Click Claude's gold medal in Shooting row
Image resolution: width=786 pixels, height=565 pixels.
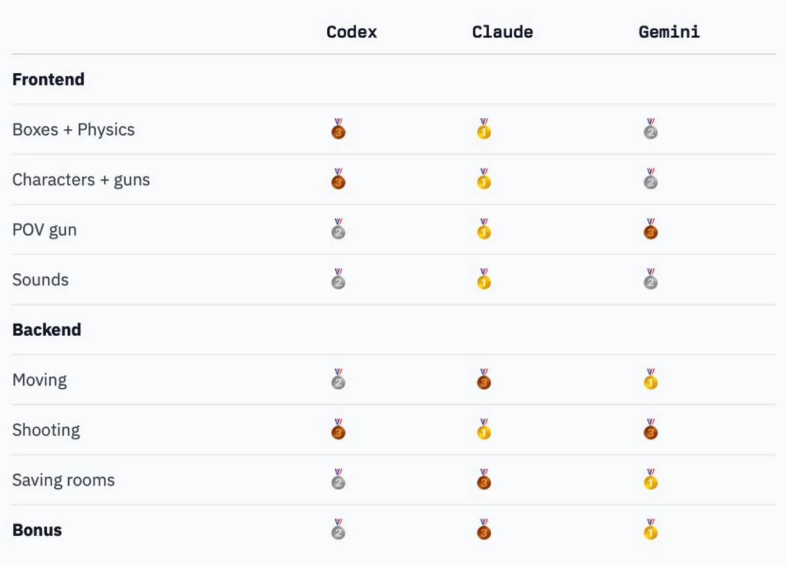point(484,430)
